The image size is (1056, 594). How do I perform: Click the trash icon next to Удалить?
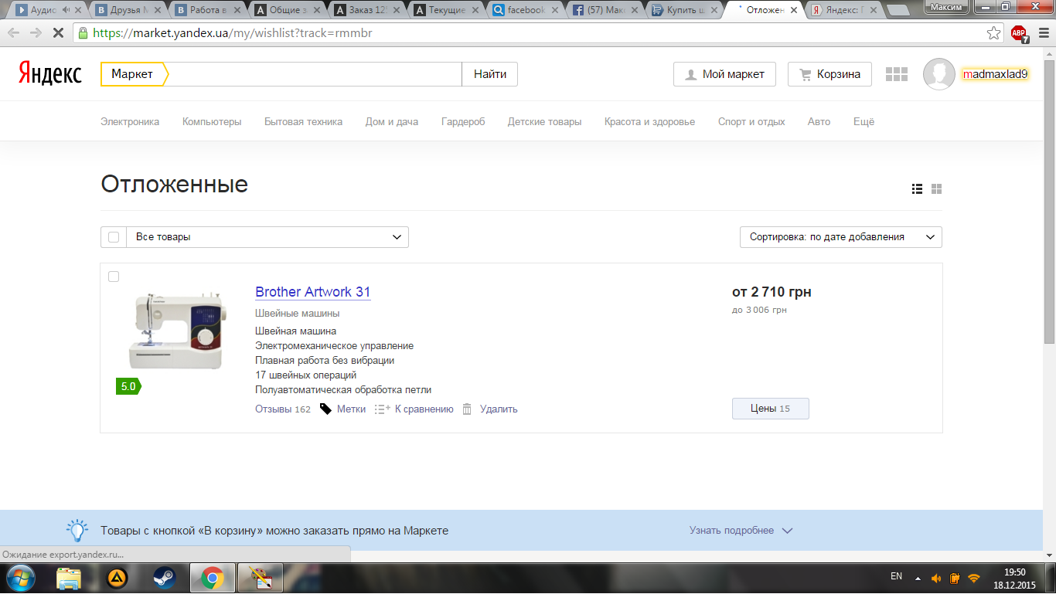[467, 409]
